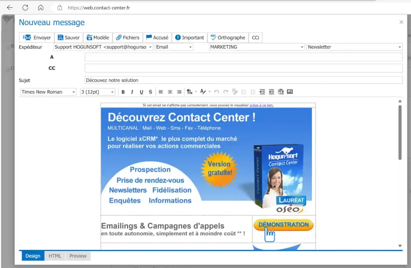Image resolution: width=411 pixels, height=268 pixels.
Task: Apply the font color tool
Action: [203, 92]
